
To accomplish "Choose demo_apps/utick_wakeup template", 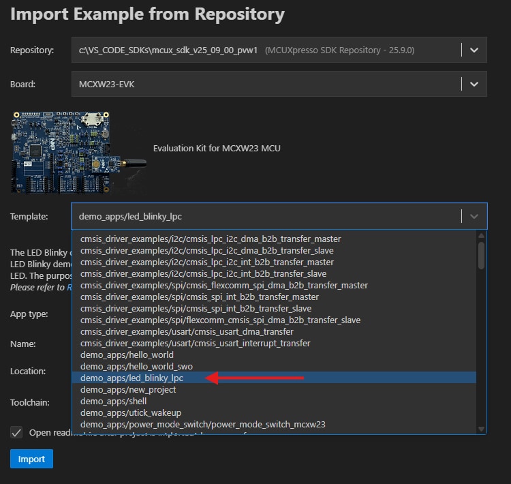I will tap(131, 412).
